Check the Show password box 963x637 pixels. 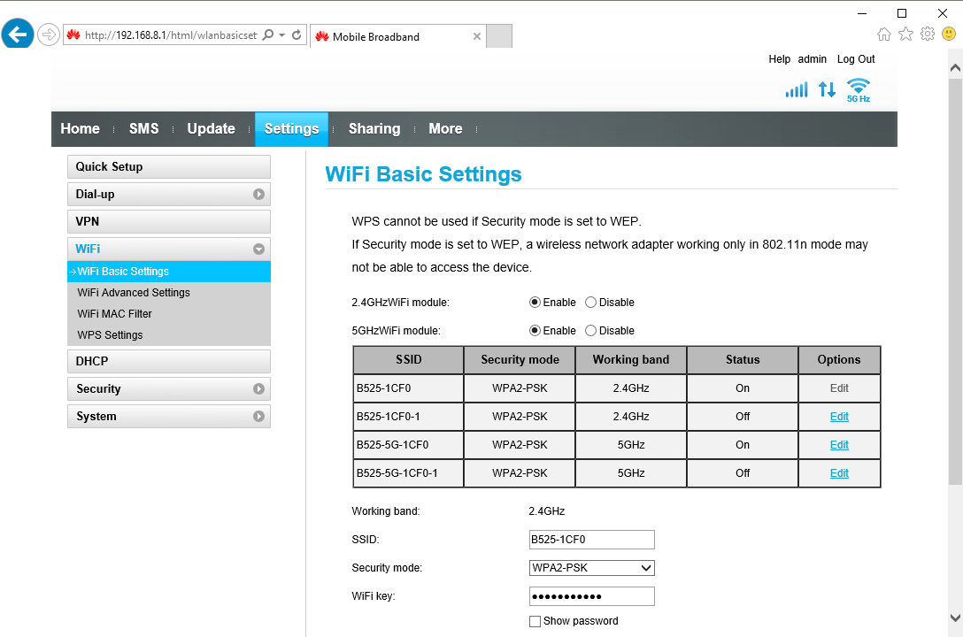(x=535, y=622)
